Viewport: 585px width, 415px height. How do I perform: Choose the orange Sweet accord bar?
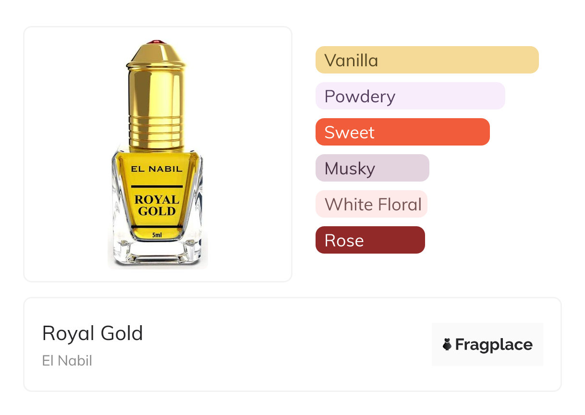point(402,132)
